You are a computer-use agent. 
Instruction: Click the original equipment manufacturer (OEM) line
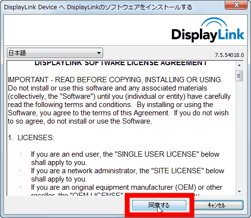click(126, 187)
